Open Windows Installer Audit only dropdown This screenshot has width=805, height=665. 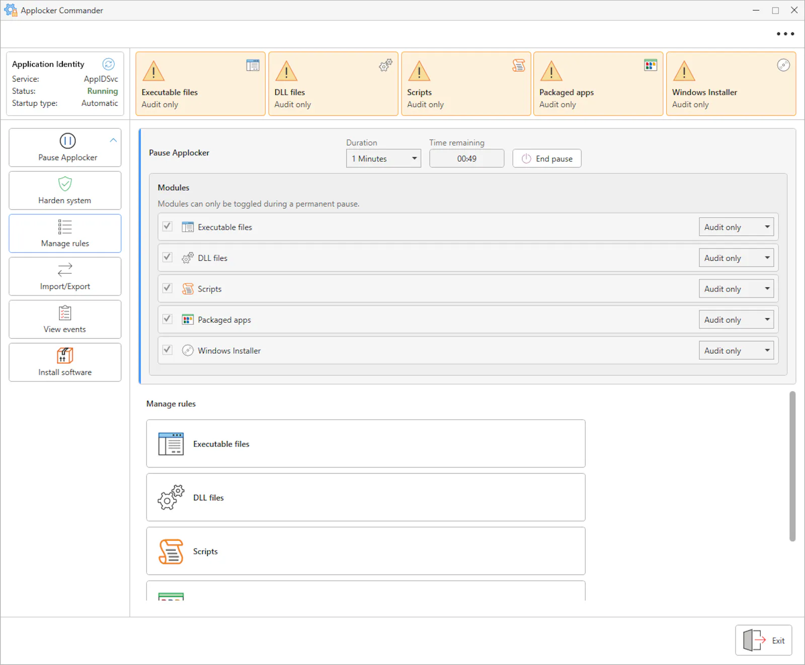(736, 350)
